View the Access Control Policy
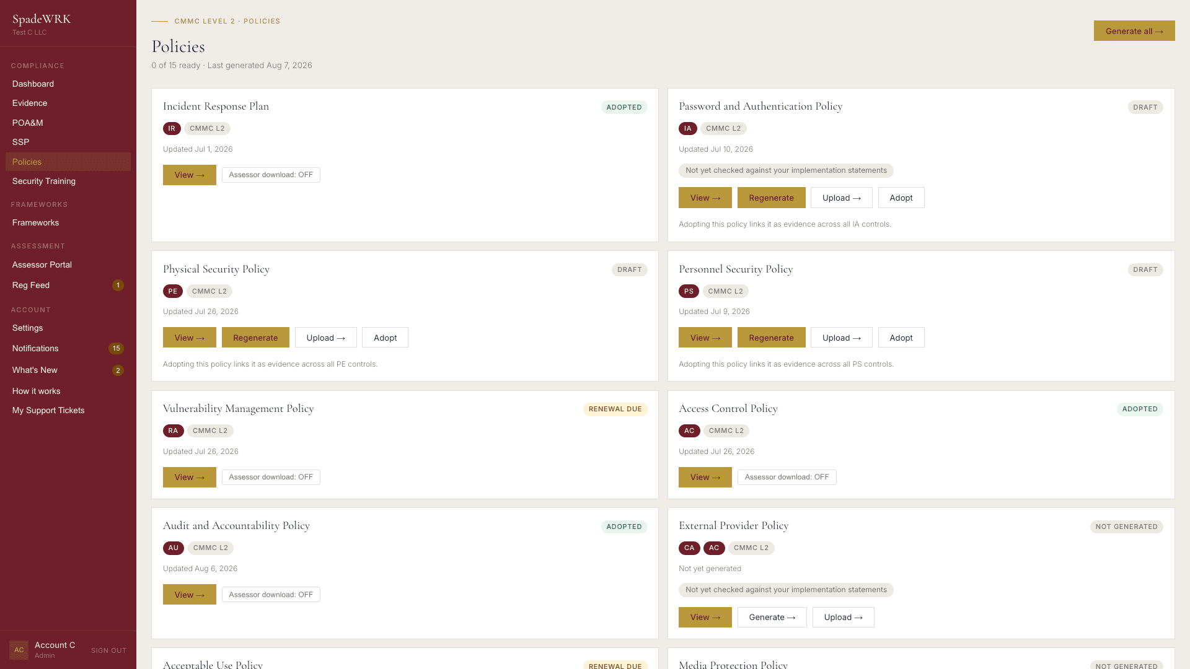 705,477
